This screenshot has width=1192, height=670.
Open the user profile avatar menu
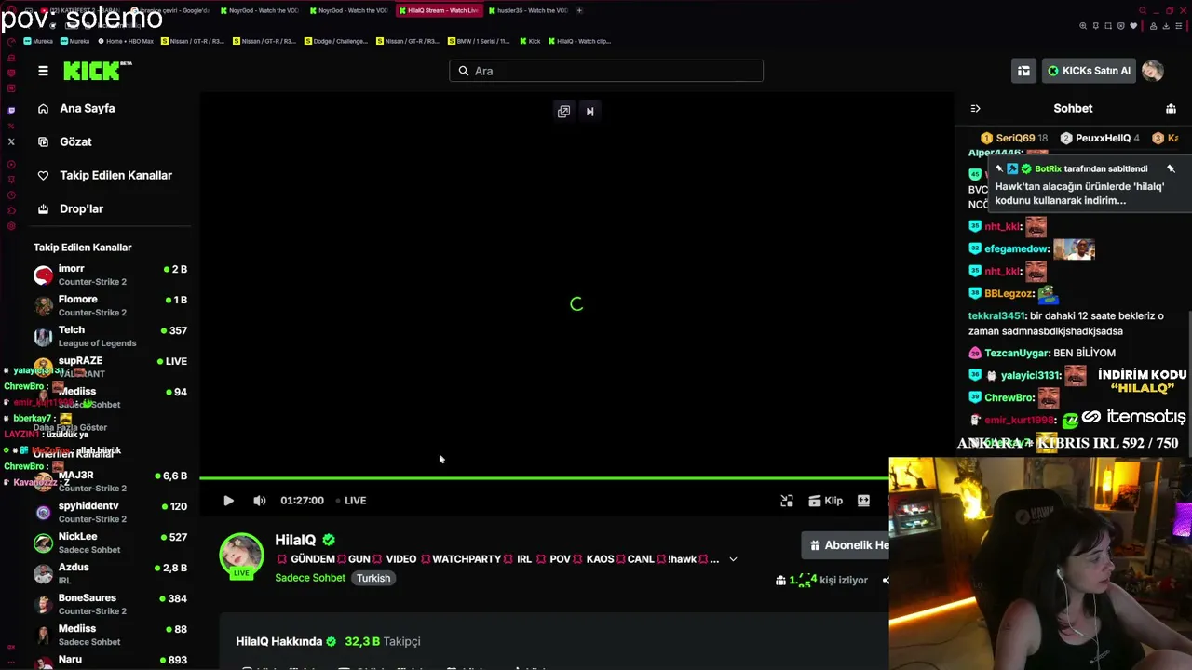tap(1153, 71)
